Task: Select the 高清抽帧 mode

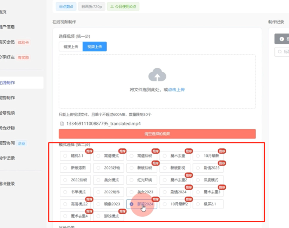Action: coord(142,156)
